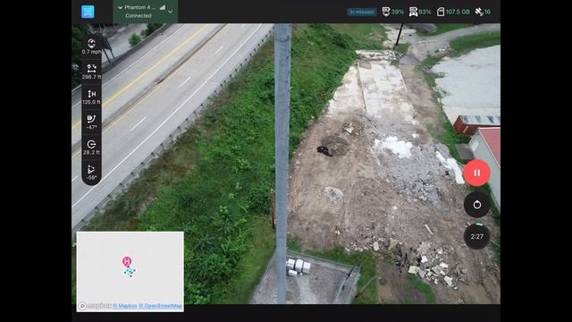Image resolution: width=572 pixels, height=322 pixels.
Task: Expand the Phantom 4 connection dropdown
Action: (171, 12)
